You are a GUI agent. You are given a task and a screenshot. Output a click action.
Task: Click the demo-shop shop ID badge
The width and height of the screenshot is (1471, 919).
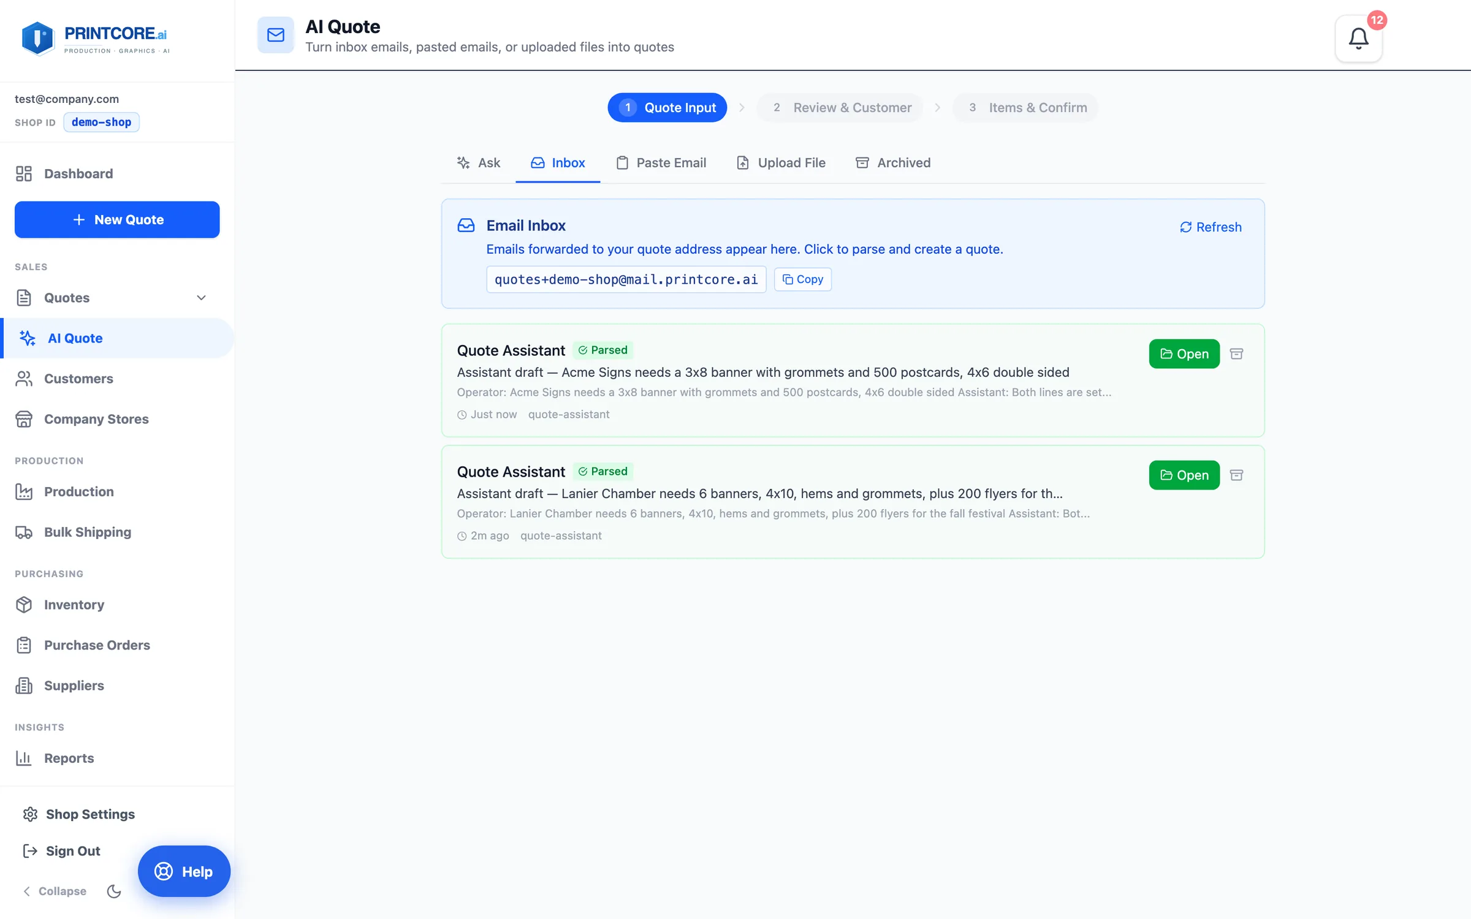pyautogui.click(x=101, y=122)
